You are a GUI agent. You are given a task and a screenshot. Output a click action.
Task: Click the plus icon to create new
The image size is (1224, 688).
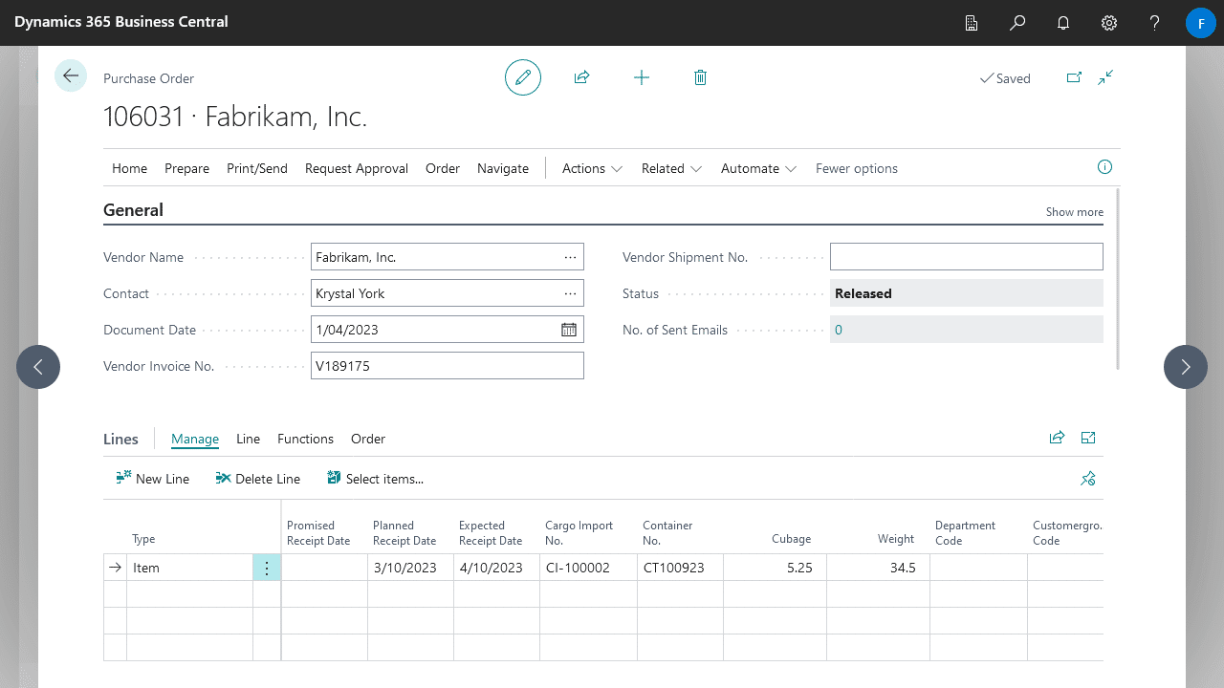[642, 77]
